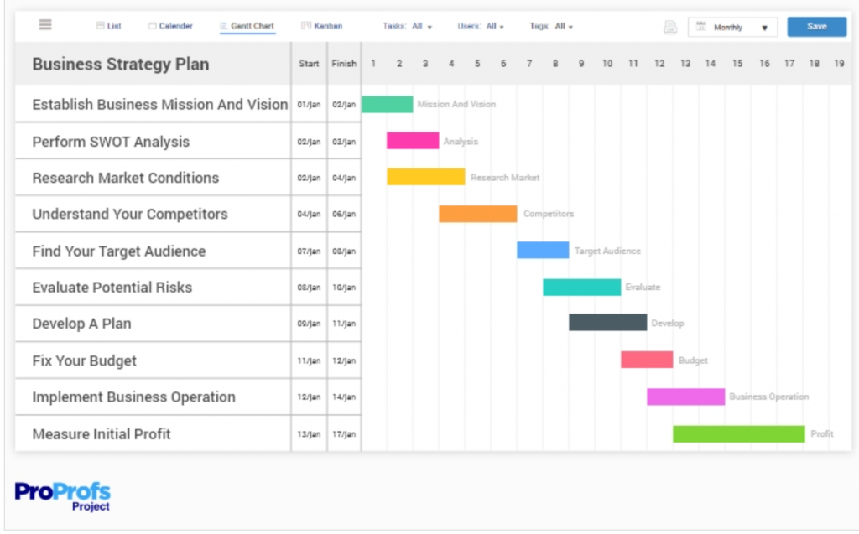Screen dimensions: 859x534
Task: Click task Find Your Target Audience
Action: click(119, 251)
